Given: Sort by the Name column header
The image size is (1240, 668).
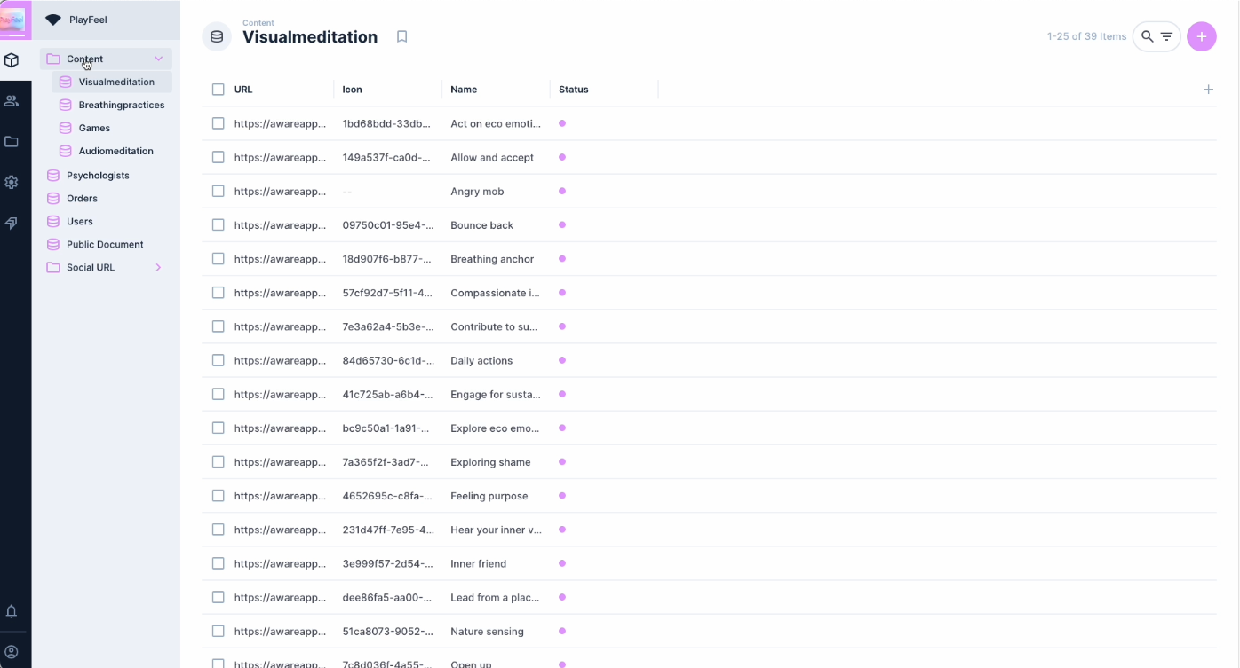Looking at the screenshot, I should tap(464, 90).
